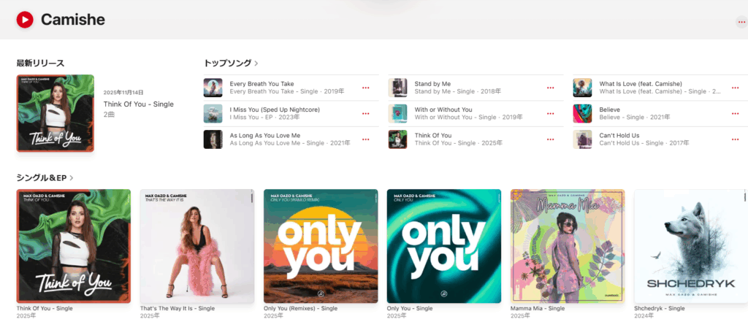The height and width of the screenshot is (330, 748).
Task: Open more options for Stand by Me
Action: [x=551, y=88]
